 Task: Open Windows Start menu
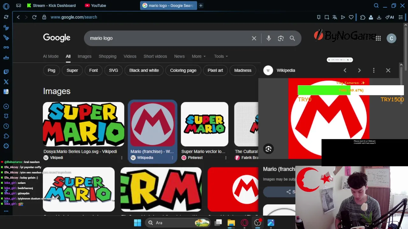coord(137,223)
